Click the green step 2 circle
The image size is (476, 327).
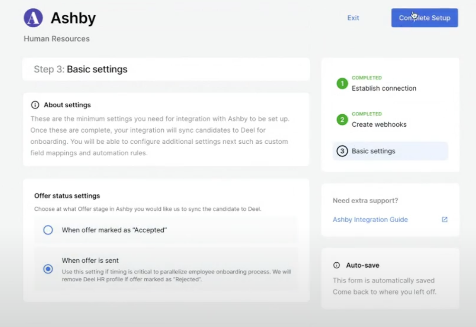(342, 120)
